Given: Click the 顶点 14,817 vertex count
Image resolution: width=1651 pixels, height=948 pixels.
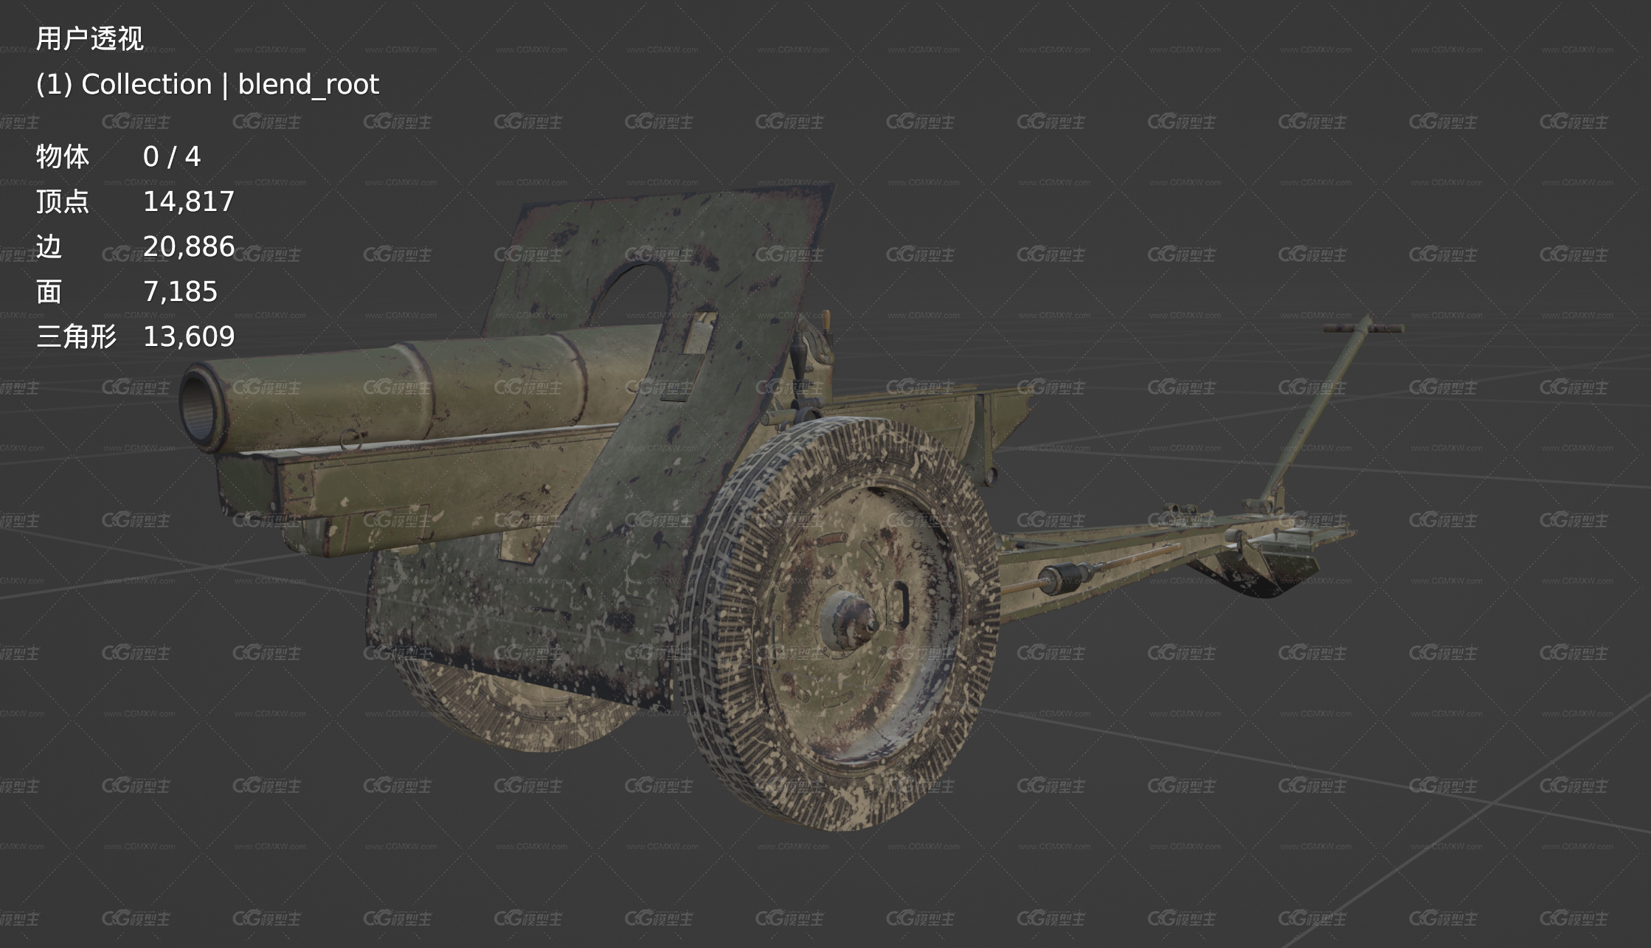Looking at the screenshot, I should (x=135, y=201).
